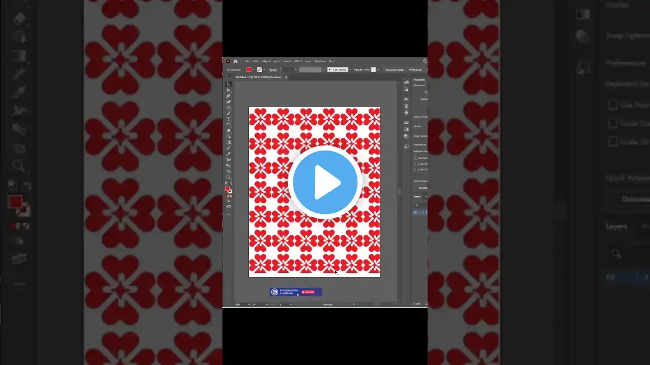Close the Untitled-1 document tab
The width and height of the screenshot is (650, 365).
(x=286, y=77)
